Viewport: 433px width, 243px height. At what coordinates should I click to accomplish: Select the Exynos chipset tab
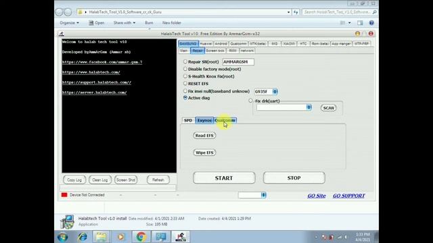click(x=204, y=120)
